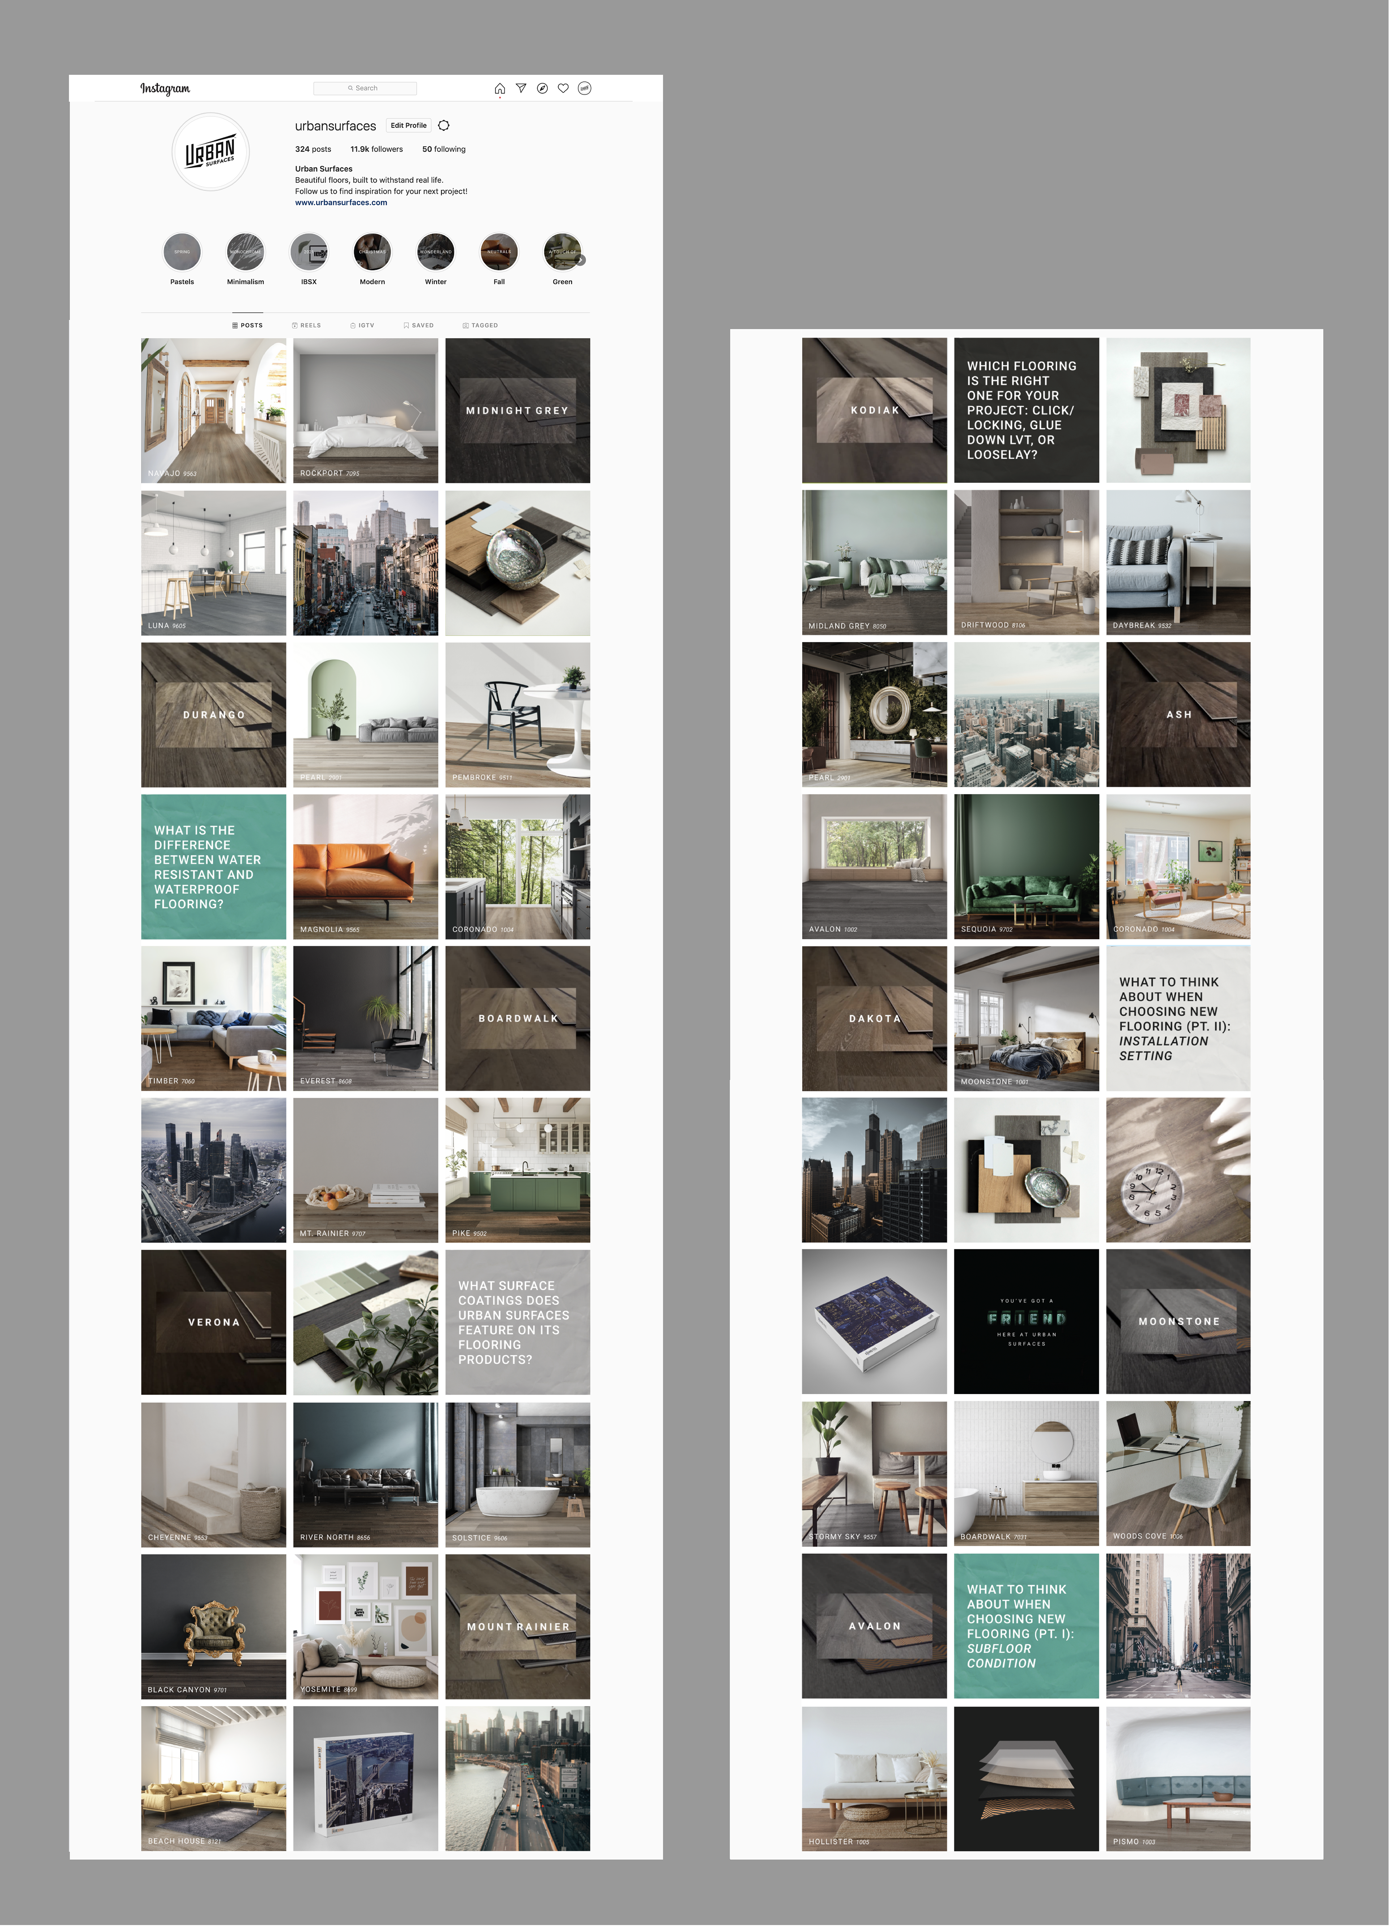Open the 50 following list
This screenshot has height=1930, width=1389.
[444, 149]
